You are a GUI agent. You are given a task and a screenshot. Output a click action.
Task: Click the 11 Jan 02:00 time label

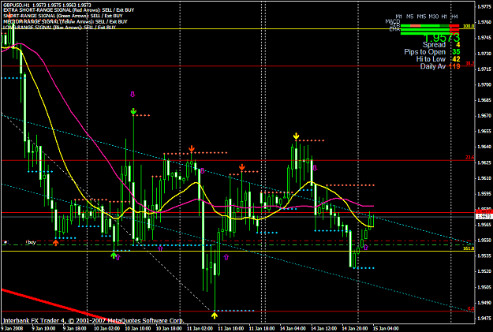pos(200,329)
